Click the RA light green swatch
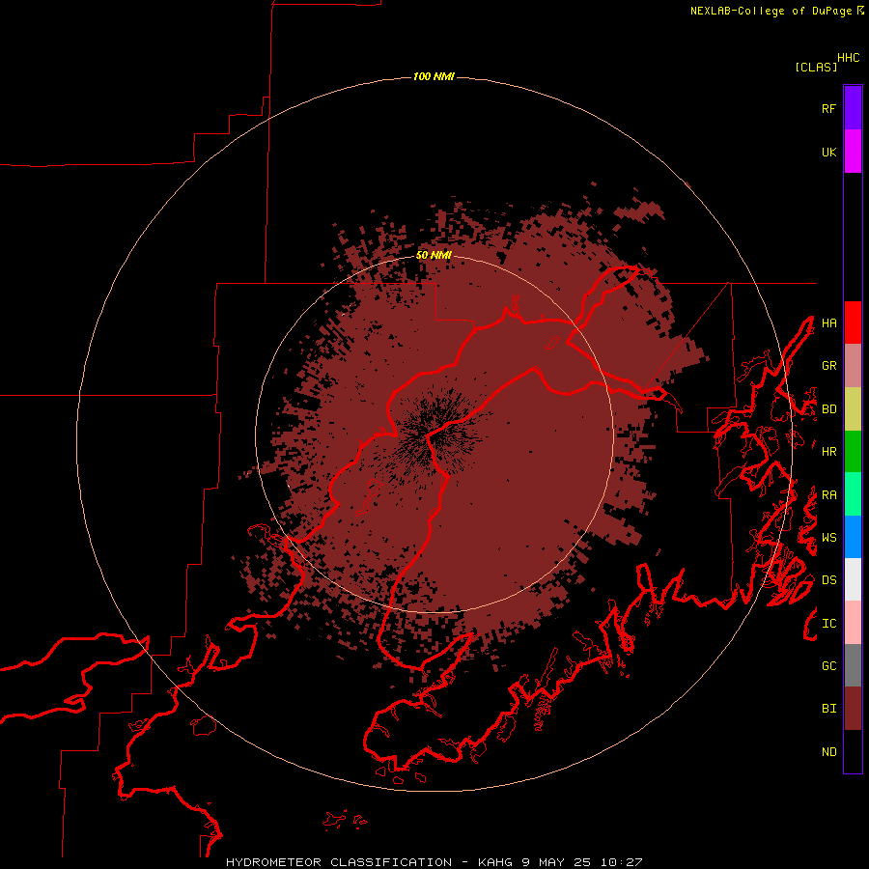869x869 pixels. tap(853, 494)
